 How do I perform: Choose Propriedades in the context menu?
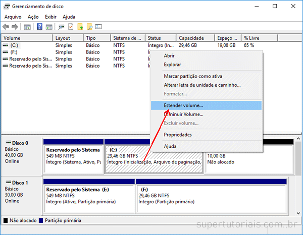click(x=177, y=135)
